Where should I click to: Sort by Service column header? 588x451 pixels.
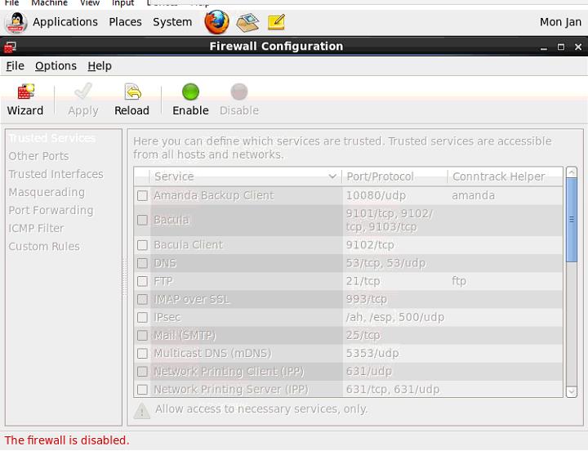point(245,176)
